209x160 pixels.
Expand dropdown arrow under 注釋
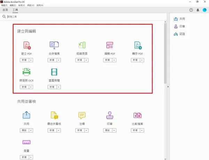click(86, 130)
